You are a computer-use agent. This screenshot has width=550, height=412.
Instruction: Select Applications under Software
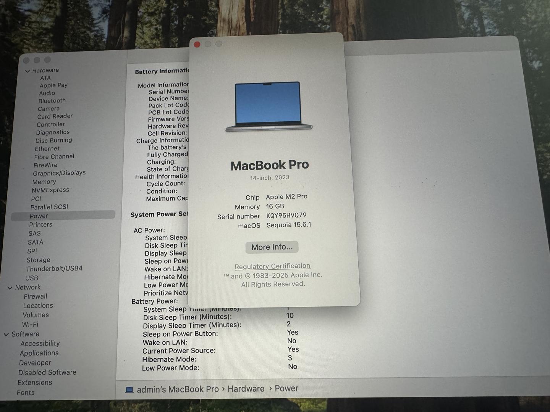click(39, 353)
